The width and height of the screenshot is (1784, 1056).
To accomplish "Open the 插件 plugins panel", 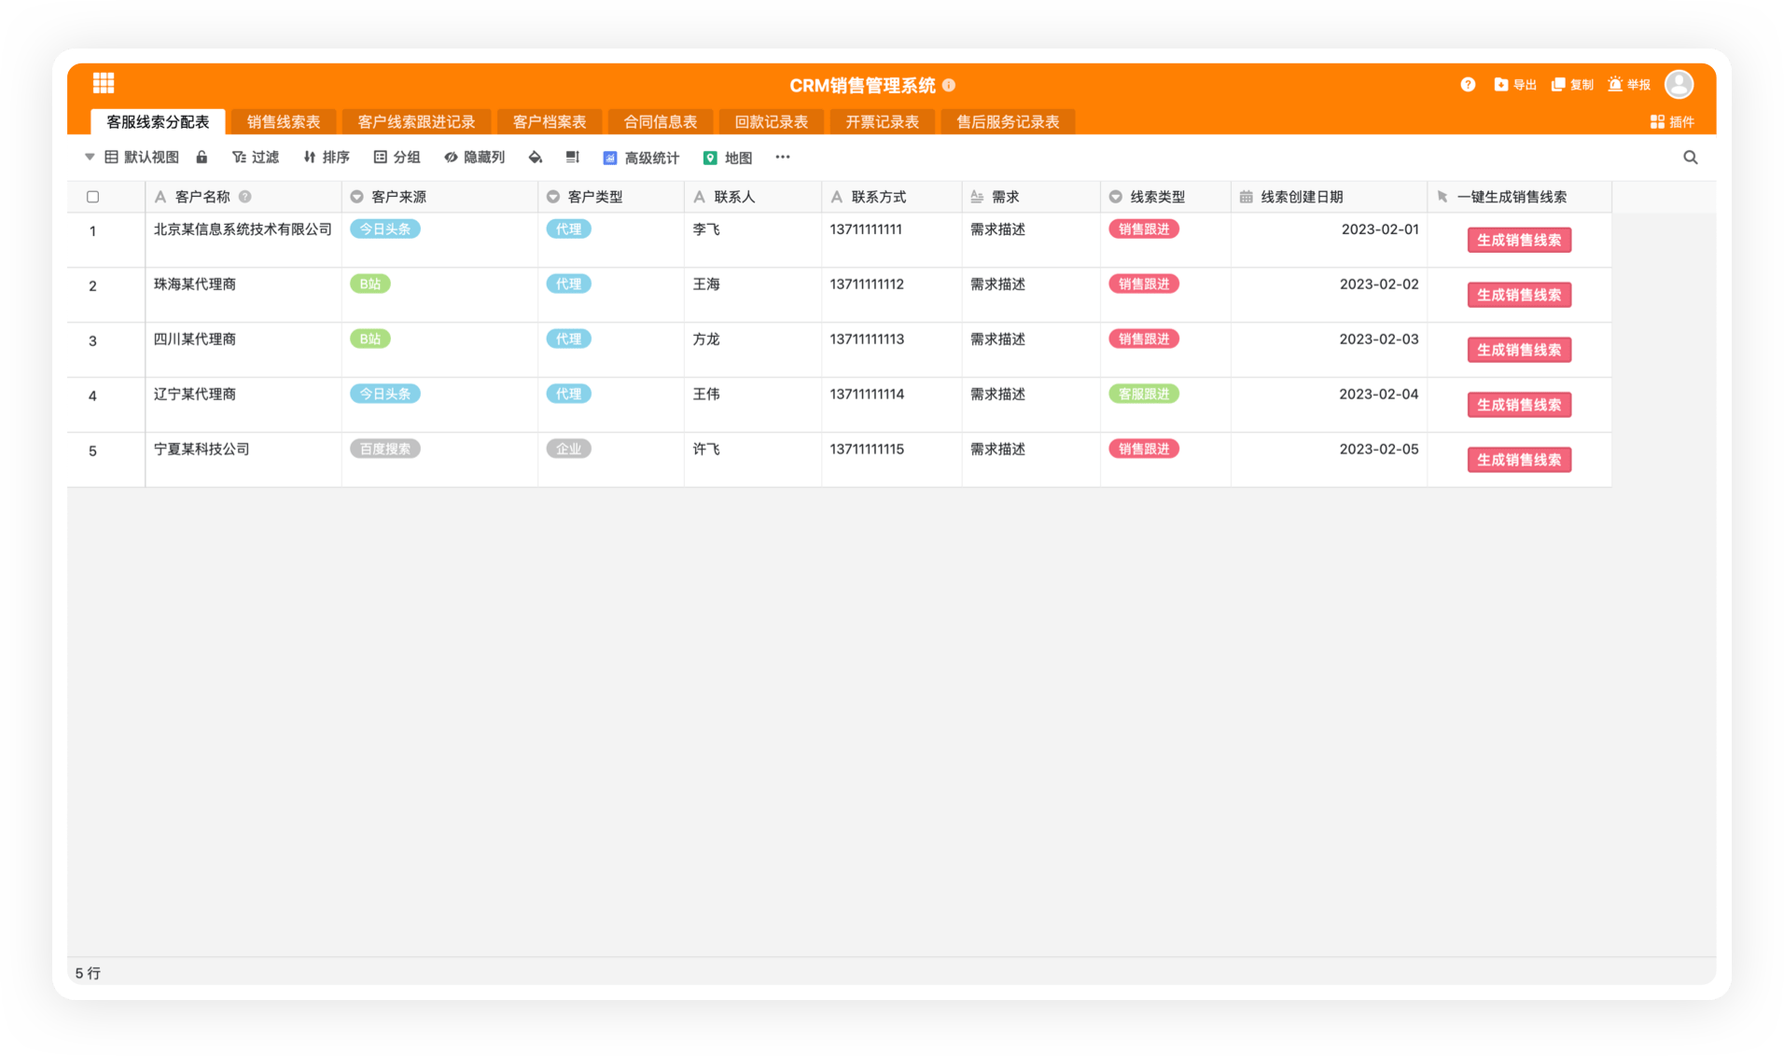I will [1672, 122].
